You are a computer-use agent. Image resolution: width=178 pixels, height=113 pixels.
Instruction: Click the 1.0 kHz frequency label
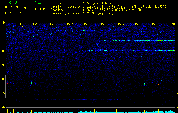click(x=3, y=51)
